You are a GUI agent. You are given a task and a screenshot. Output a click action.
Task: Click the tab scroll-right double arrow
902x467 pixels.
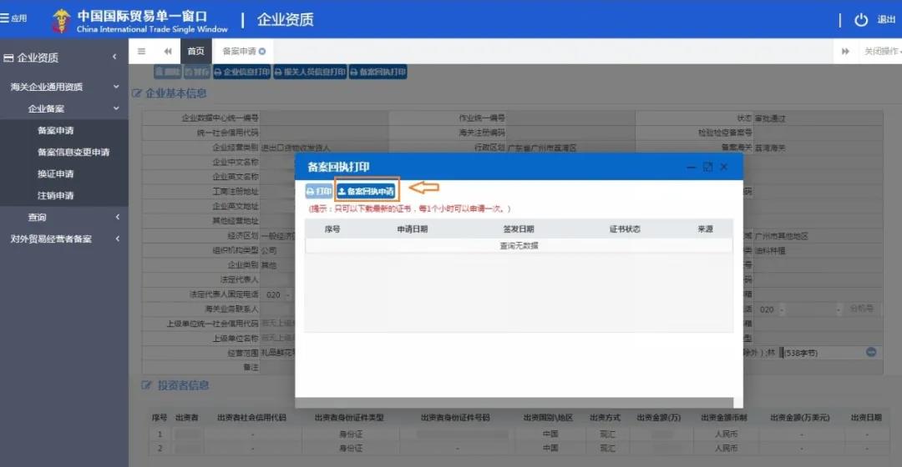click(x=845, y=52)
